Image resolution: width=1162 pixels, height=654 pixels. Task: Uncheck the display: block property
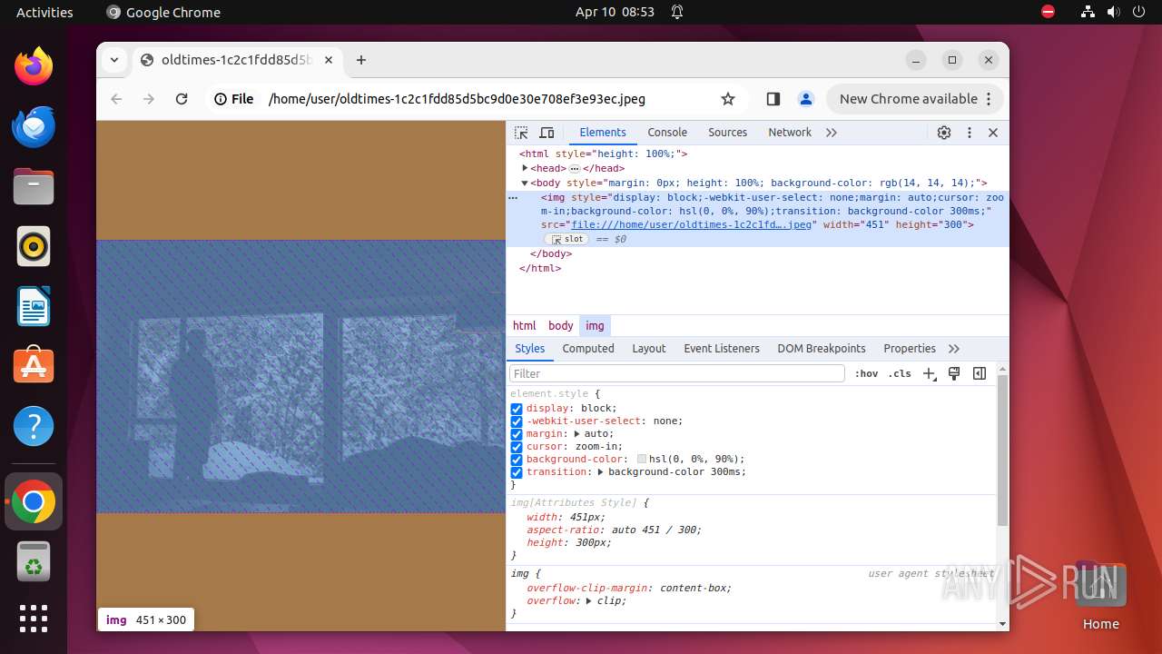[x=517, y=409]
